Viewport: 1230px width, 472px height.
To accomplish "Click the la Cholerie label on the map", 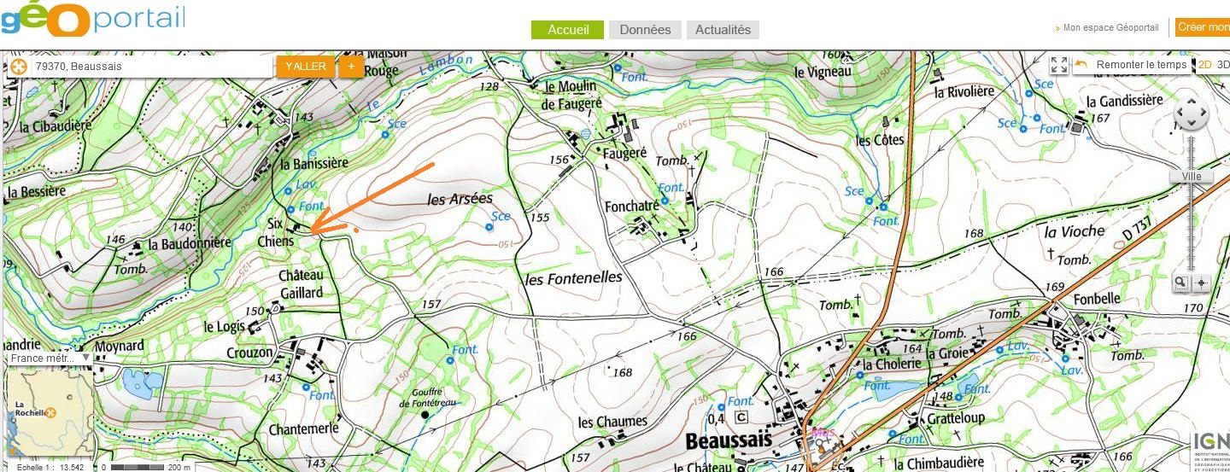I will 892,364.
